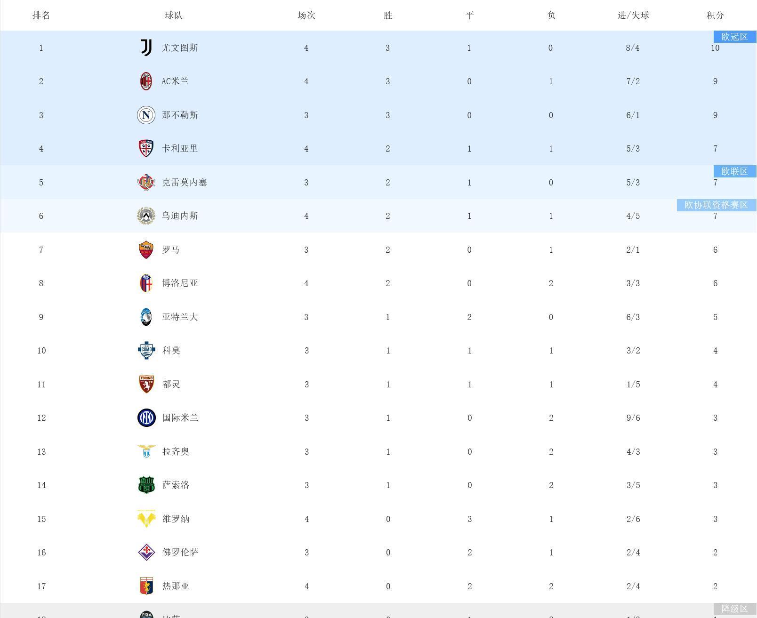Click the 欧联区 zone label
The height and width of the screenshot is (618, 757).
[734, 171]
